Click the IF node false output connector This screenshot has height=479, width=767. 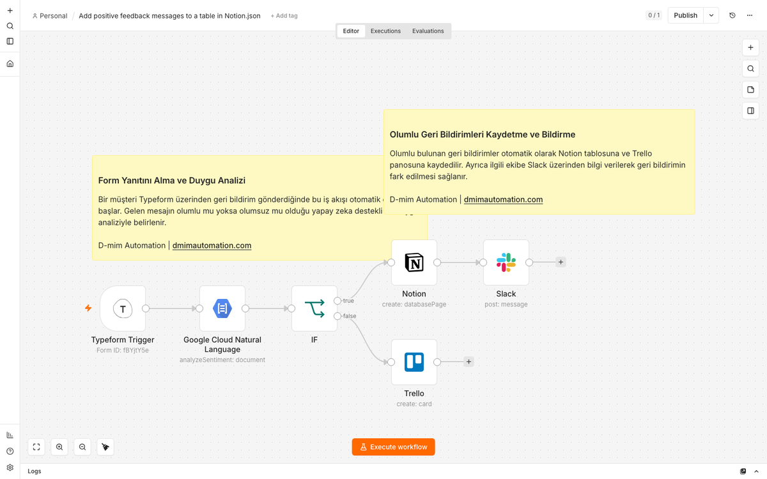[x=337, y=316]
